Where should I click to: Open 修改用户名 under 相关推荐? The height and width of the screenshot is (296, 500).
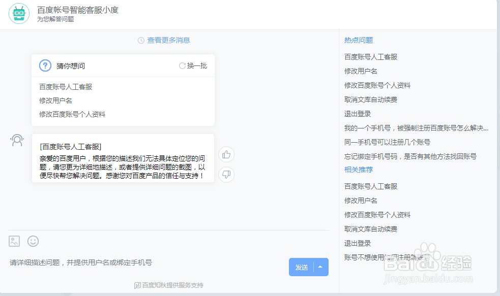pos(361,201)
